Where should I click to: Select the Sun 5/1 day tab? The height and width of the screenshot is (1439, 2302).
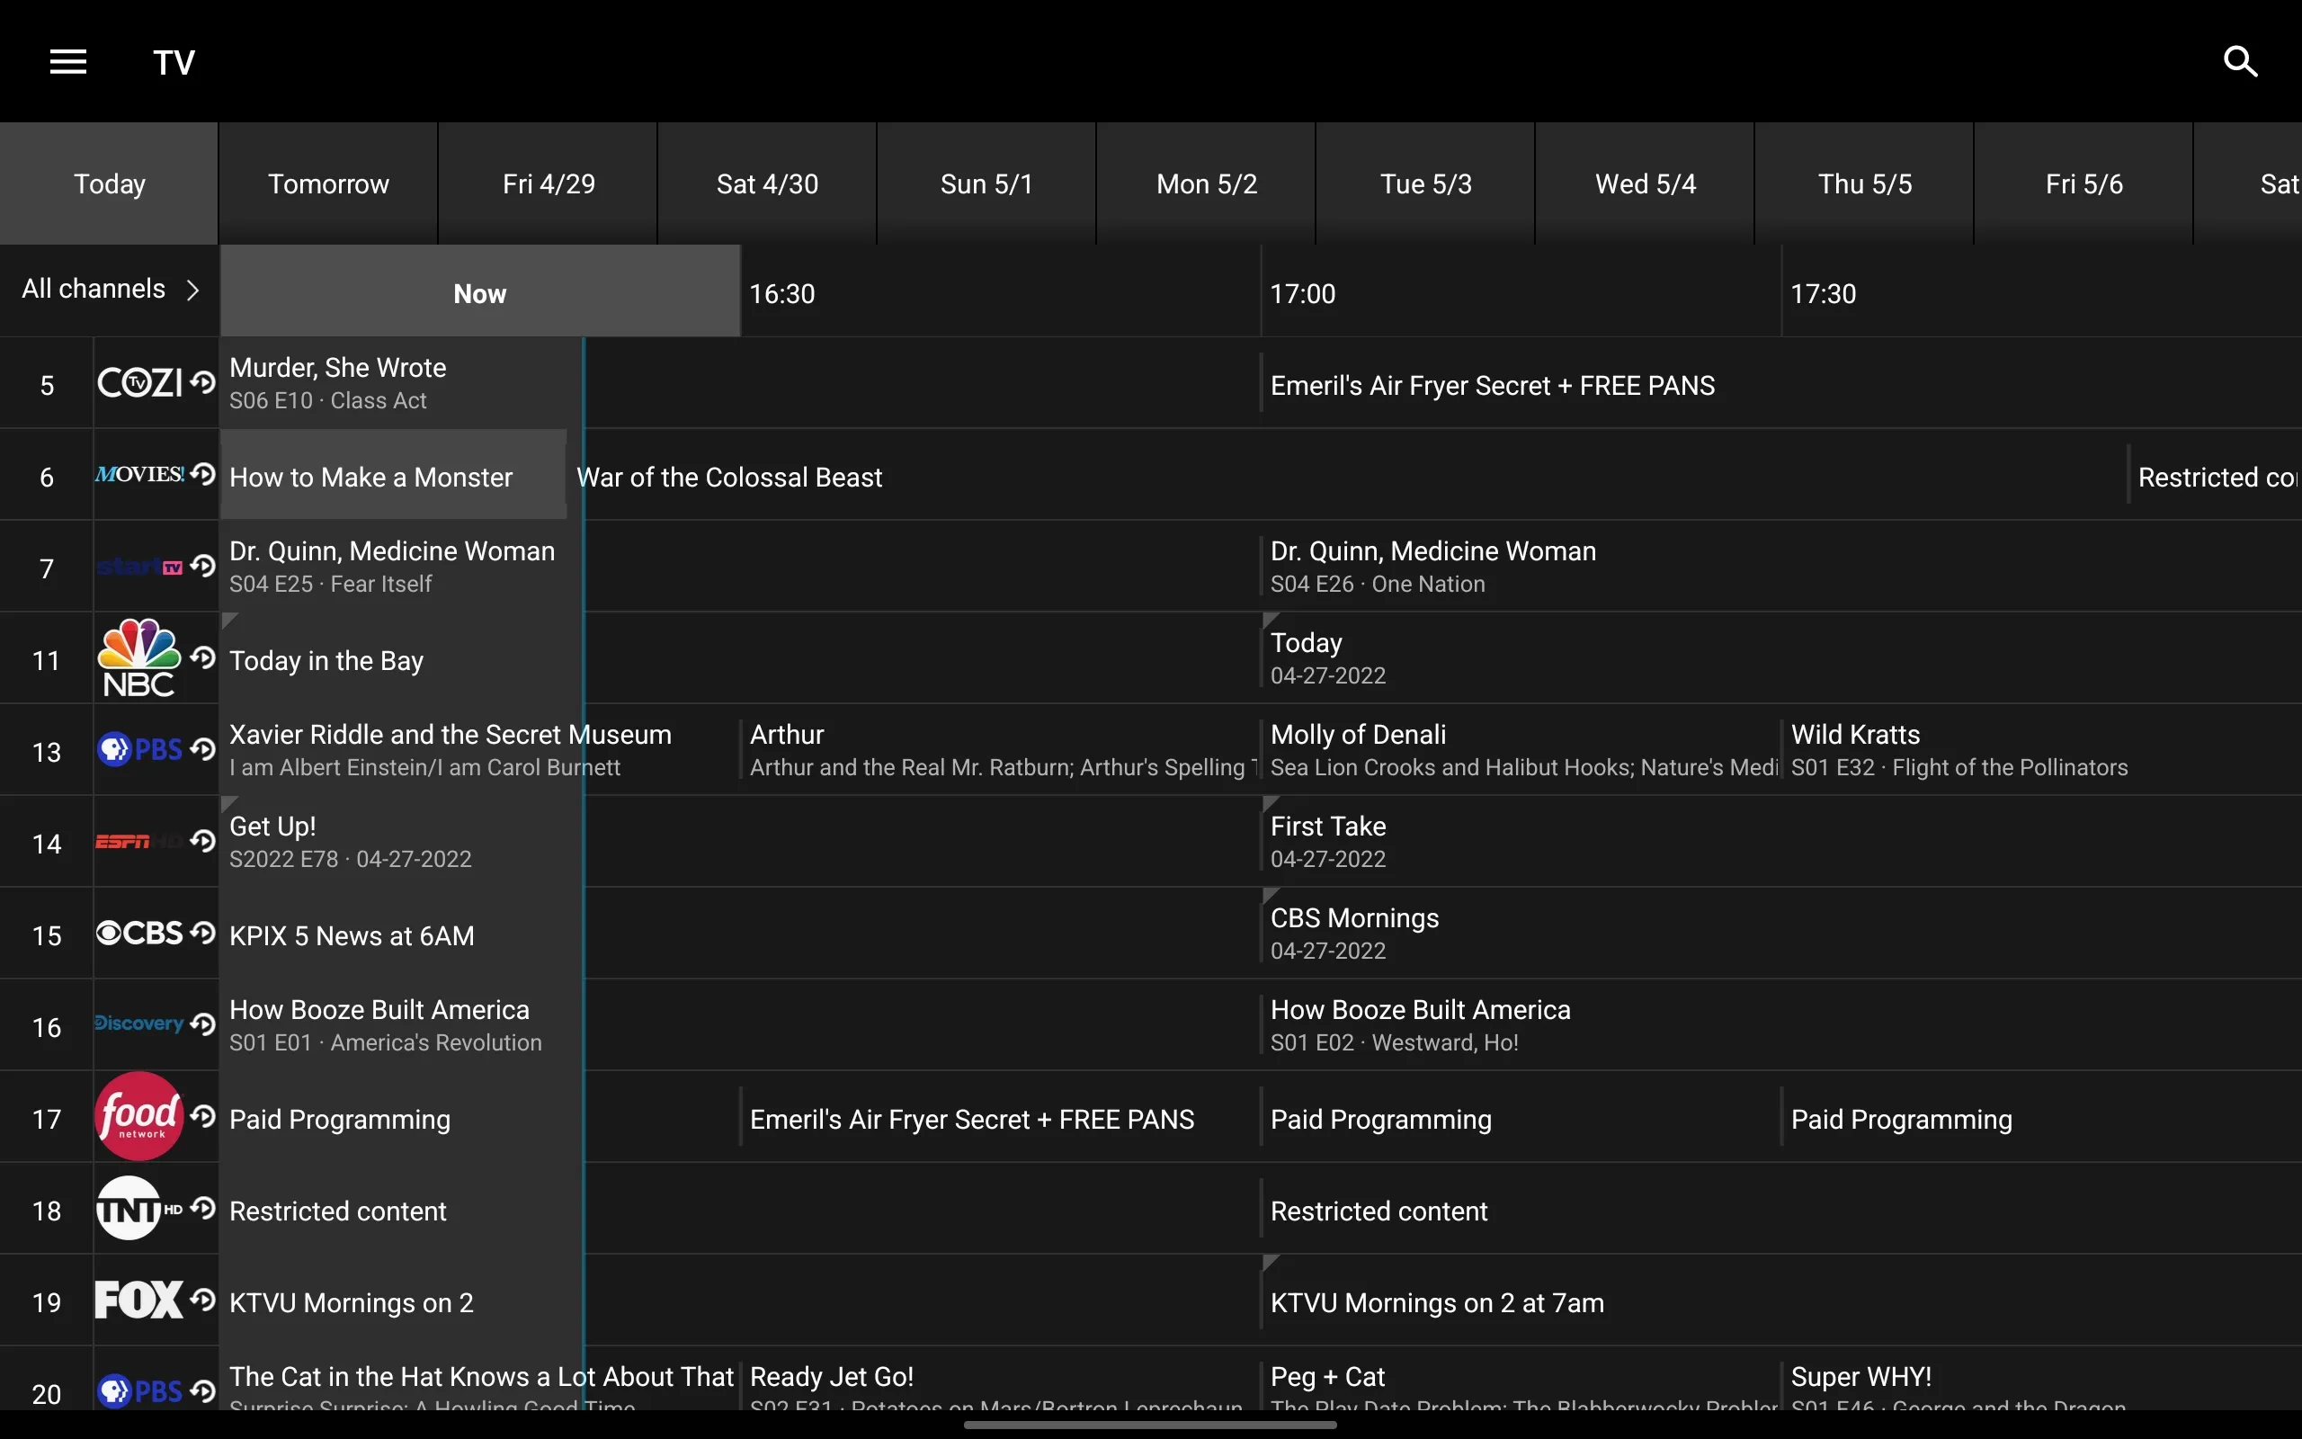pyautogui.click(x=986, y=183)
